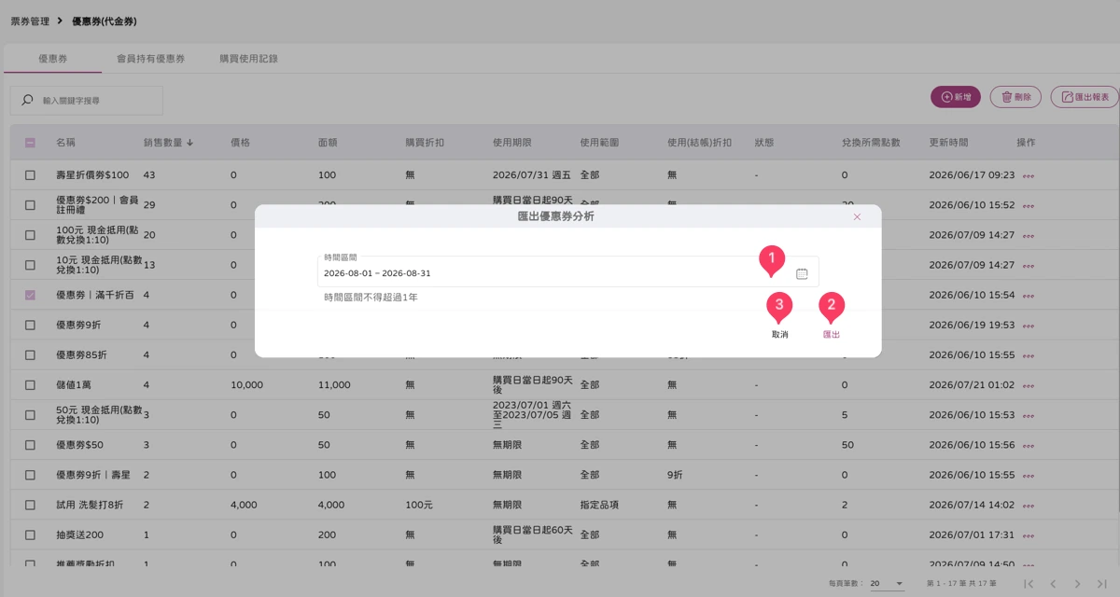This screenshot has width=1120, height=597.
Task: Open the 每頁筆數 rows-per-page dropdown
Action: [887, 583]
